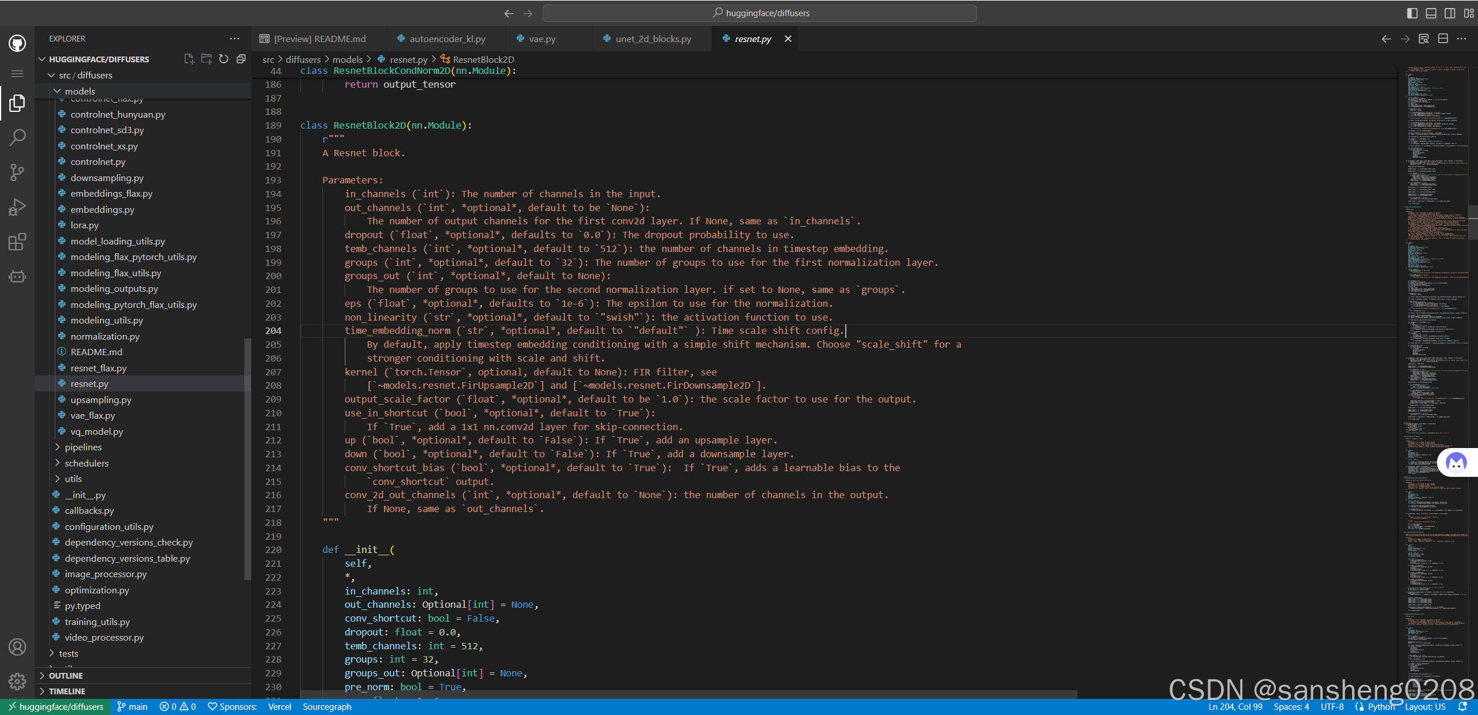Screen dimensions: 1478x715
Task: Click the huggingface/diffusers search box
Action: pos(759,13)
